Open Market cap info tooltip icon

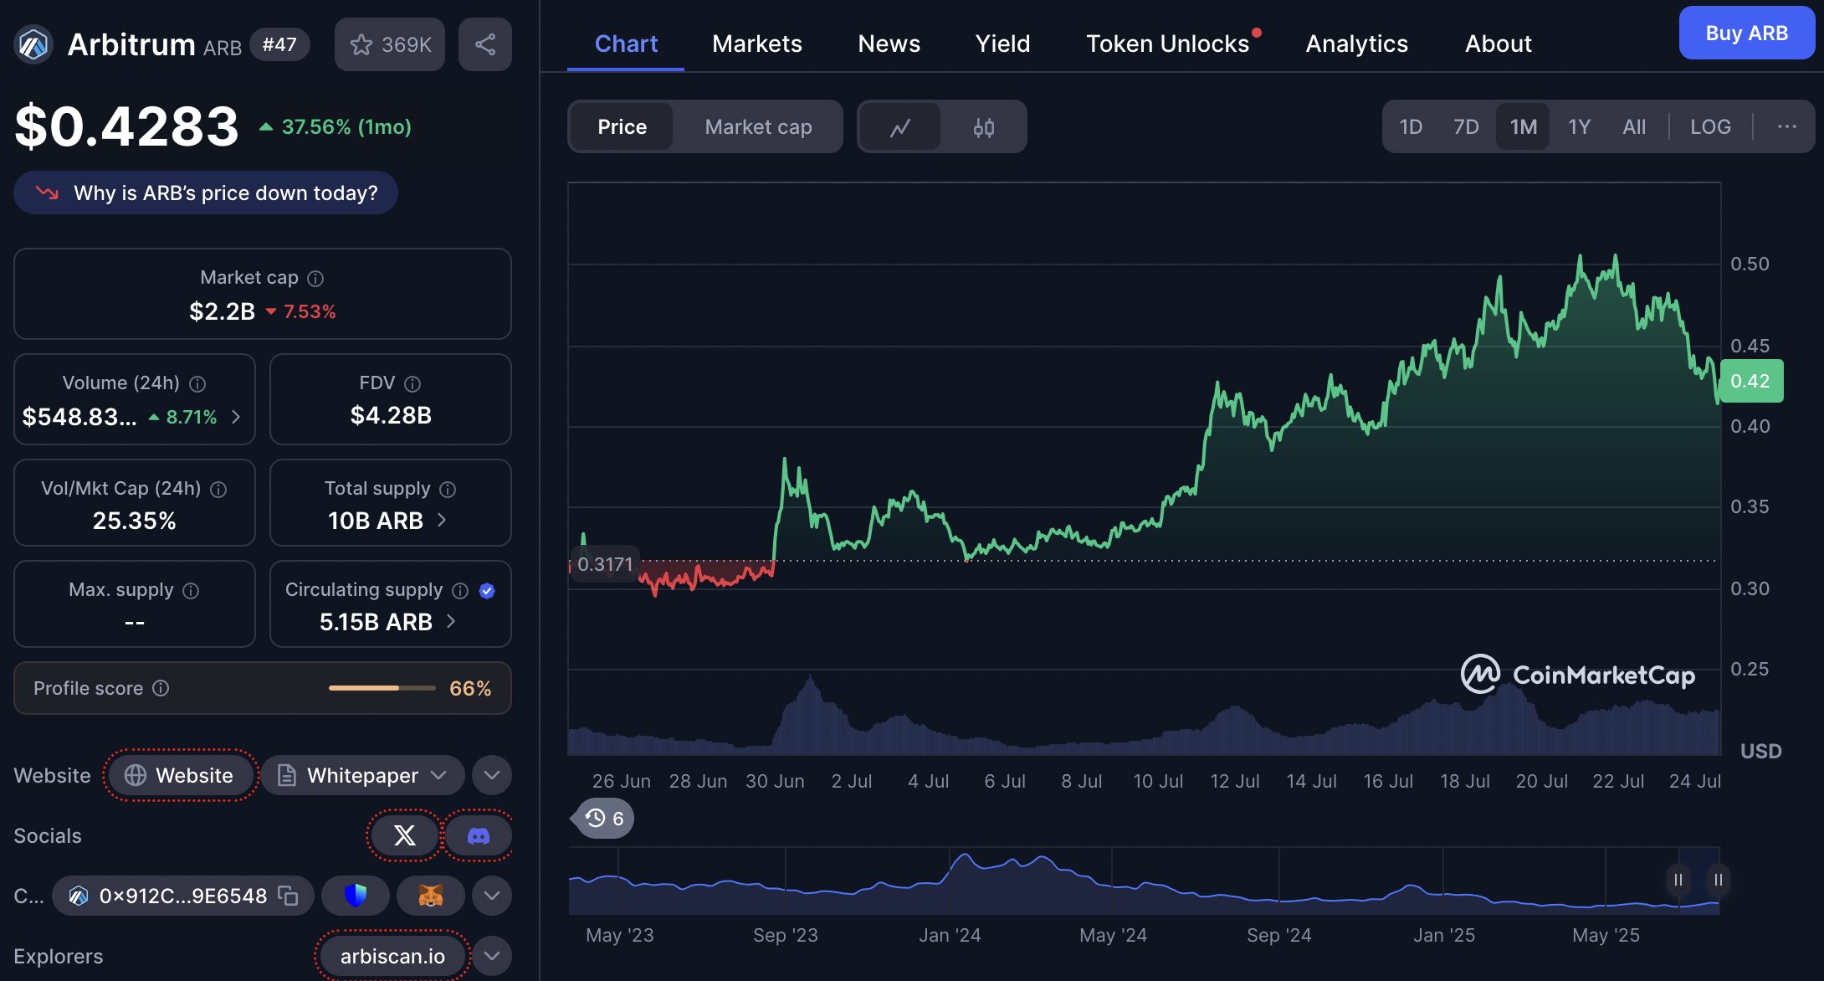pyautogui.click(x=315, y=278)
